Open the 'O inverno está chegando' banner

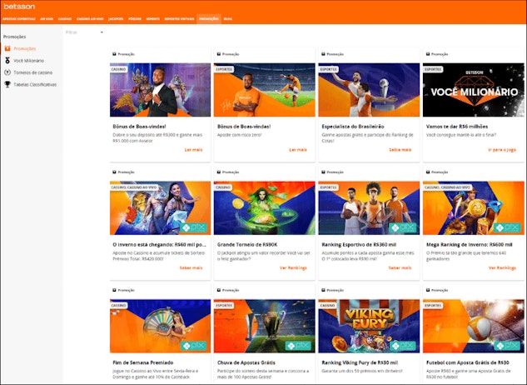tap(161, 208)
